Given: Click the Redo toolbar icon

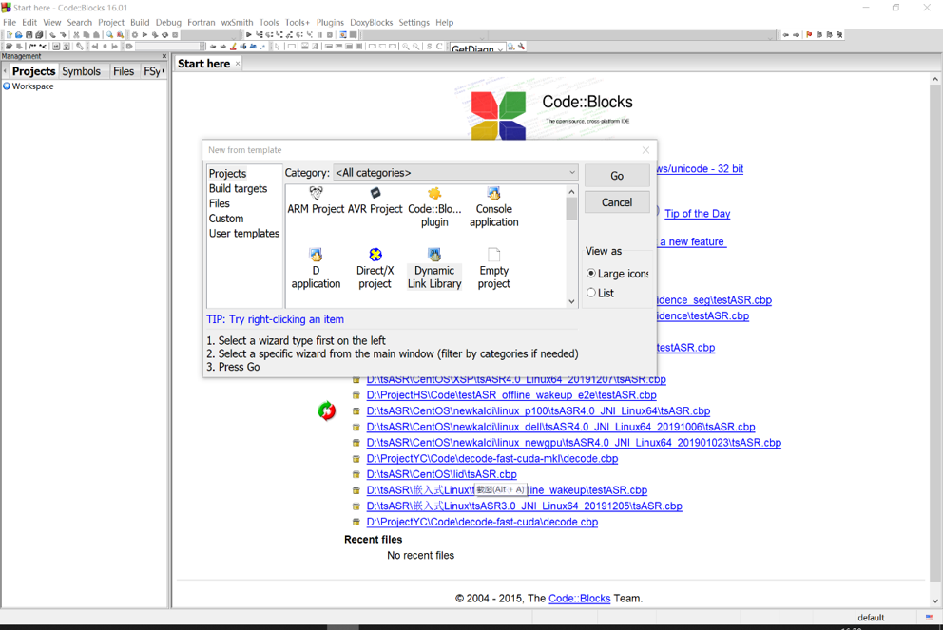Looking at the screenshot, I should coord(63,35).
